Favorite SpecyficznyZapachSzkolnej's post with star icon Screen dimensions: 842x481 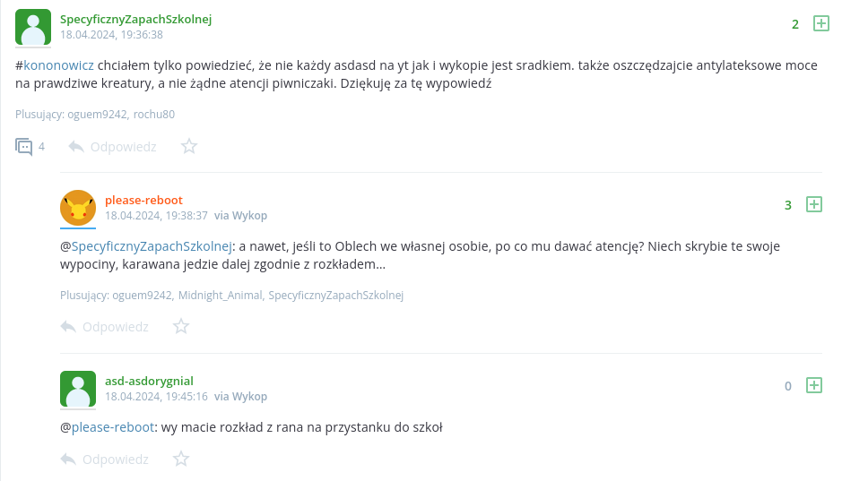tap(189, 146)
